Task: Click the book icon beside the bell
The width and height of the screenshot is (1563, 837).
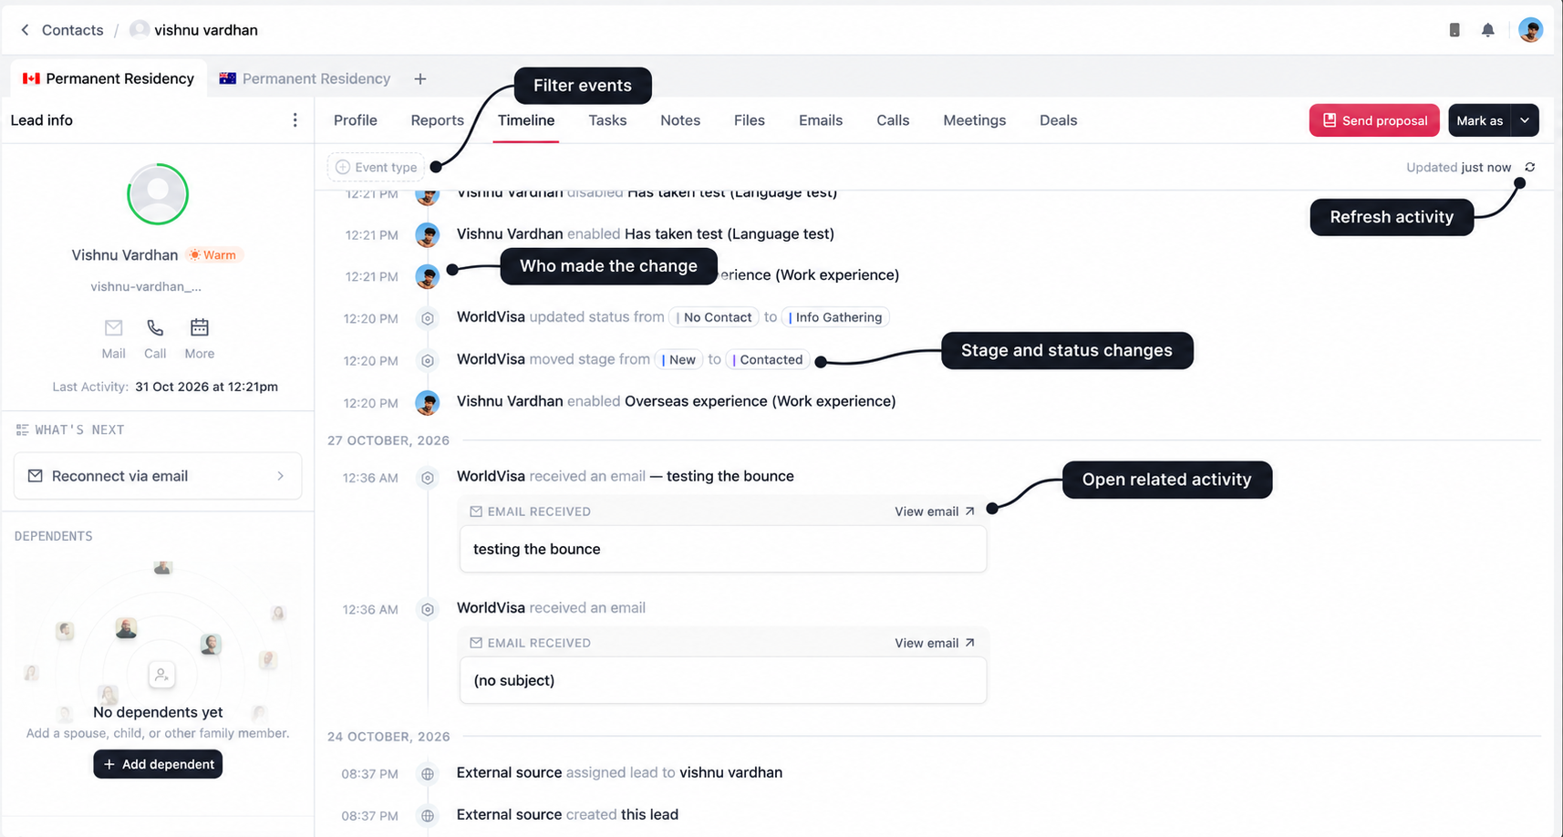Action: [1454, 30]
